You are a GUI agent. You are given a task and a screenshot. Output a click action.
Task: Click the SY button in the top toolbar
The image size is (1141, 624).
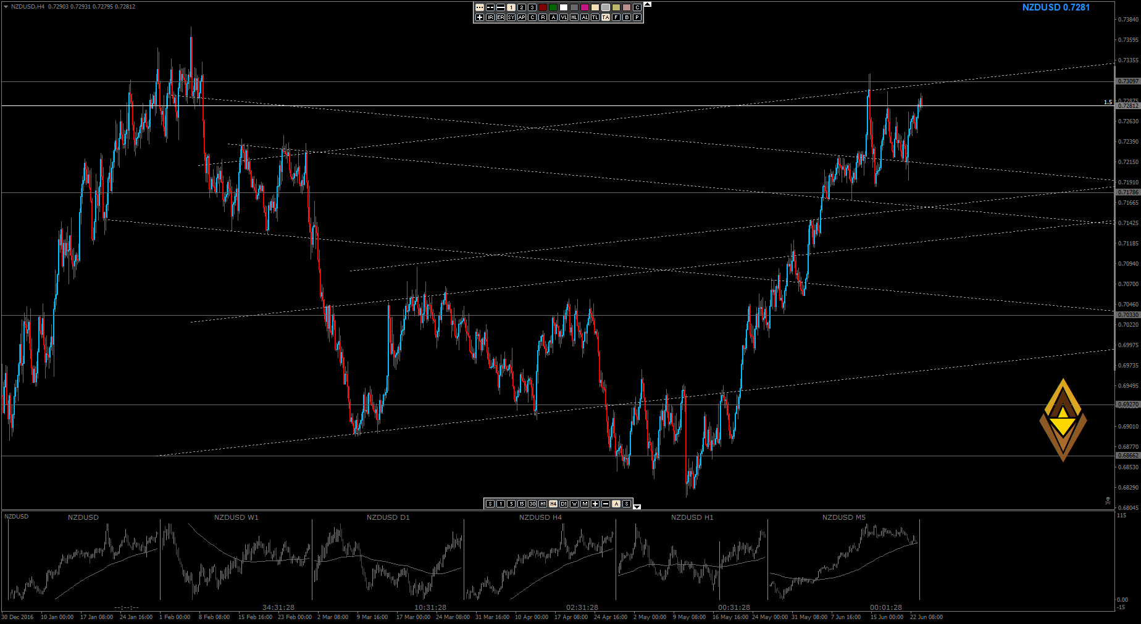(511, 17)
